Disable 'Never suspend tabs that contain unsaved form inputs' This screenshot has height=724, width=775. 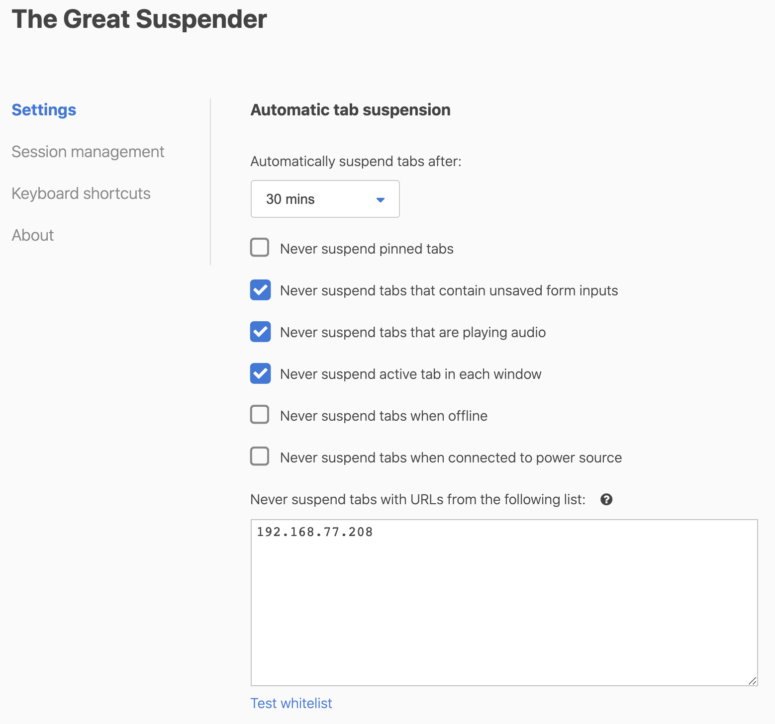point(260,290)
